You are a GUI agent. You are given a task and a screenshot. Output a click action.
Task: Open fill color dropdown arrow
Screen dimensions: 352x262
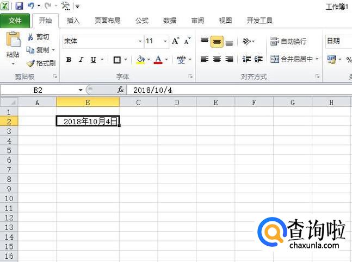pos(149,60)
